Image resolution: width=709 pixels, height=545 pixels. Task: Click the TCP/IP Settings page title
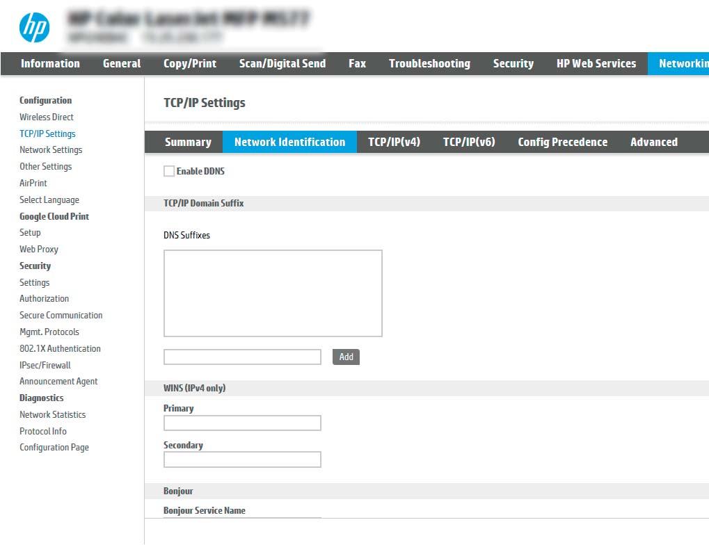point(205,103)
